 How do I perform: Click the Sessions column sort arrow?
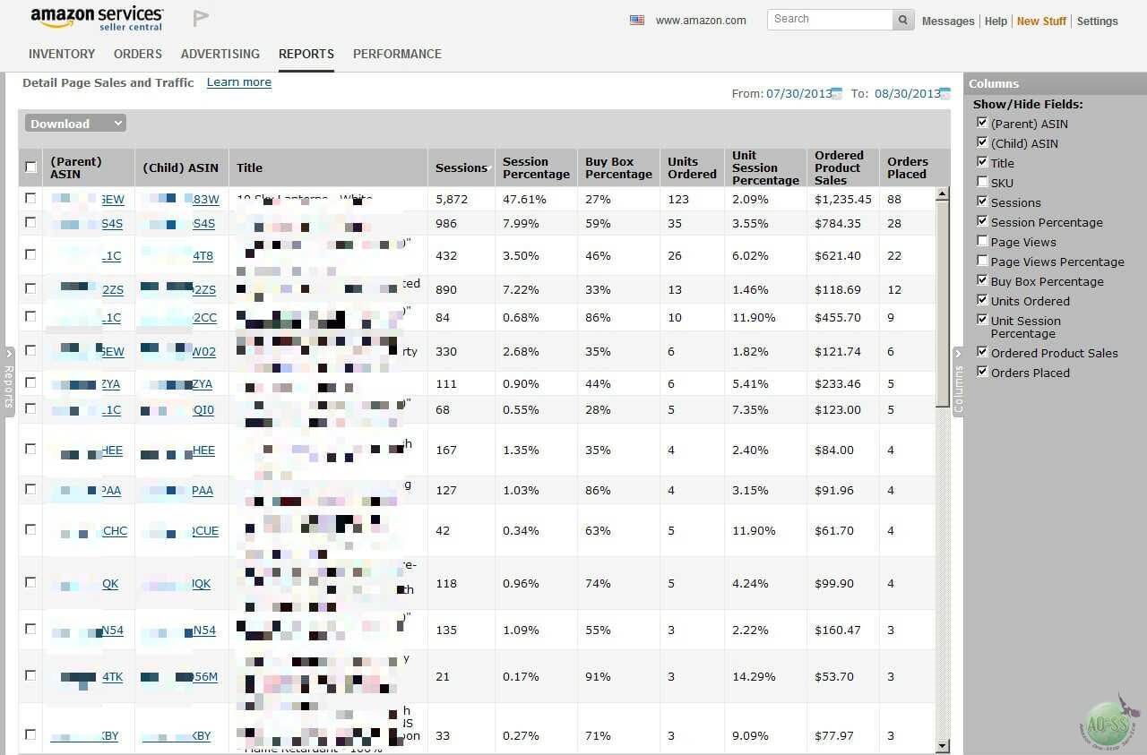coord(490,167)
